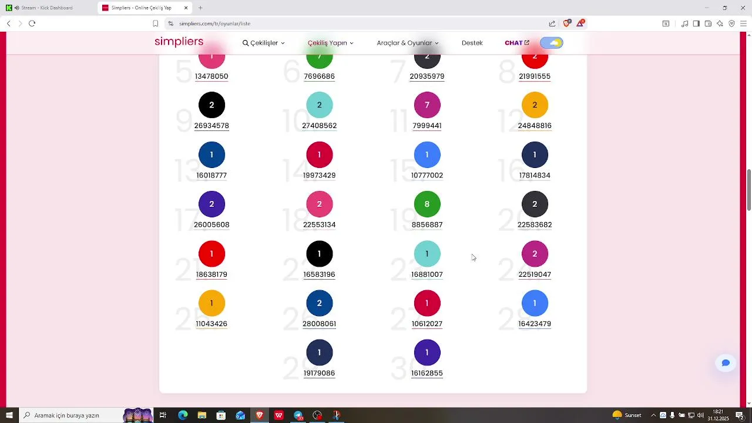Open the Brave Rewards triangle icon
Image resolution: width=752 pixels, height=423 pixels.
pyautogui.click(x=580, y=23)
